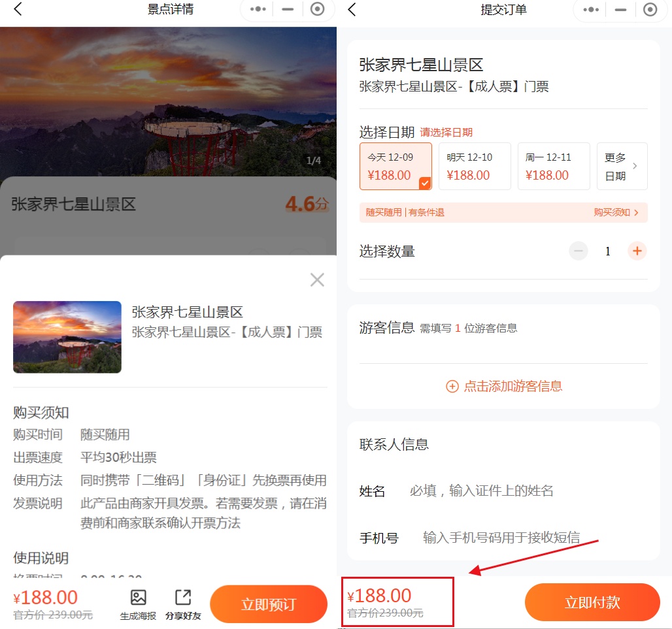Open the 购买须知 details link
672x629 pixels.
(x=616, y=212)
